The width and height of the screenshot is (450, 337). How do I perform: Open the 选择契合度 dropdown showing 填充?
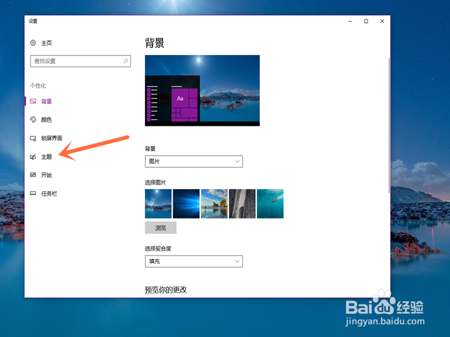tap(193, 261)
